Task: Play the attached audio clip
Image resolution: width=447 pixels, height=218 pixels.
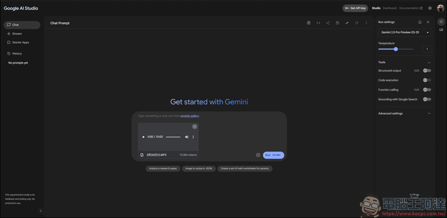Action: (x=143, y=137)
